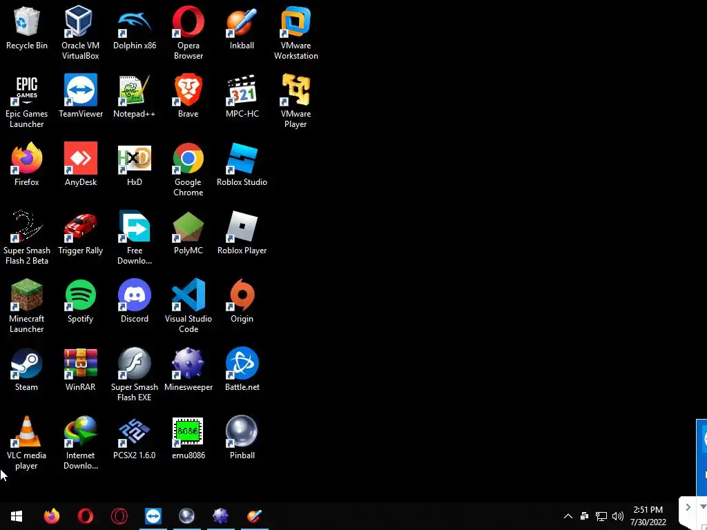Select the Super Smash Flash EXE shortcut
This screenshot has height=530, width=707.
(135, 375)
